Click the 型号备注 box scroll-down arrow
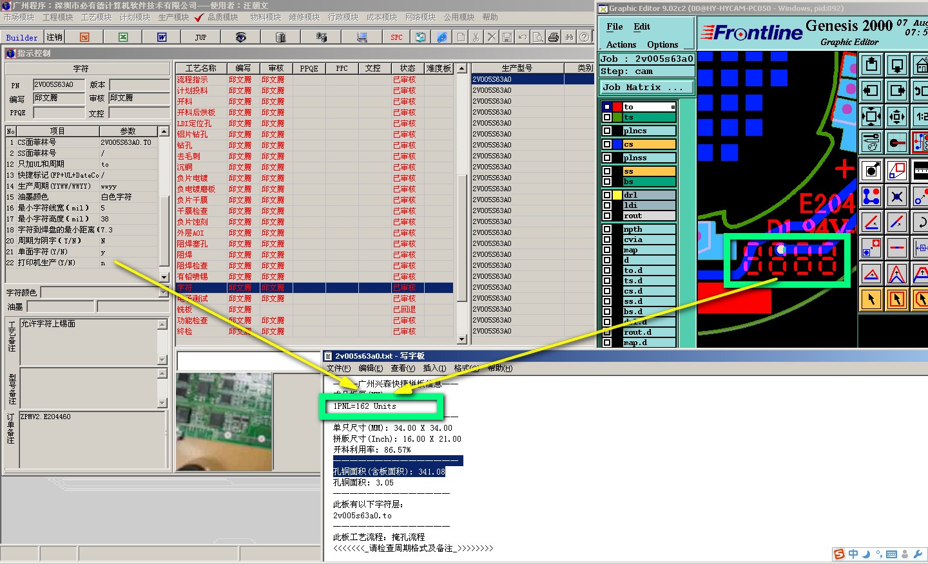 pyautogui.click(x=162, y=403)
